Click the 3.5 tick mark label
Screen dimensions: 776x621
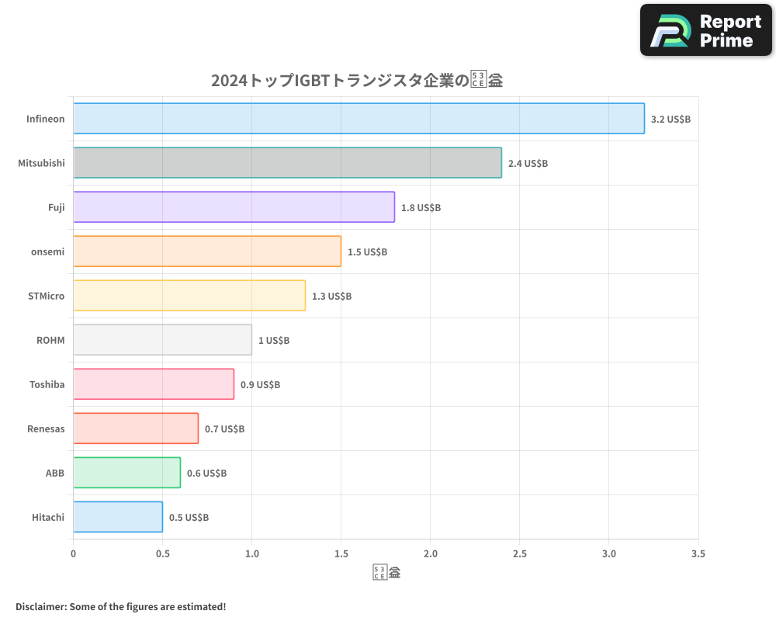698,553
